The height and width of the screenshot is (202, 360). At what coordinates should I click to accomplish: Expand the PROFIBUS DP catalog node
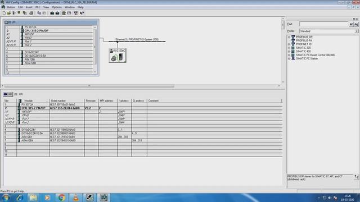pyautogui.click(x=289, y=37)
